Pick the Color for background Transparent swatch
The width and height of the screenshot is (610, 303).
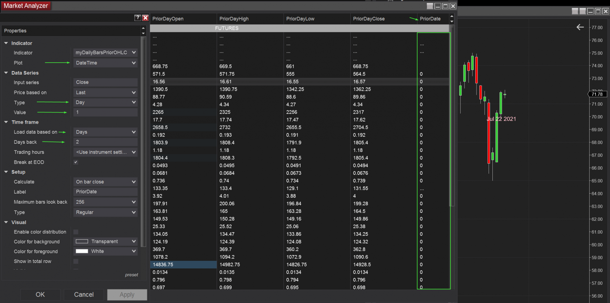pyautogui.click(x=82, y=241)
